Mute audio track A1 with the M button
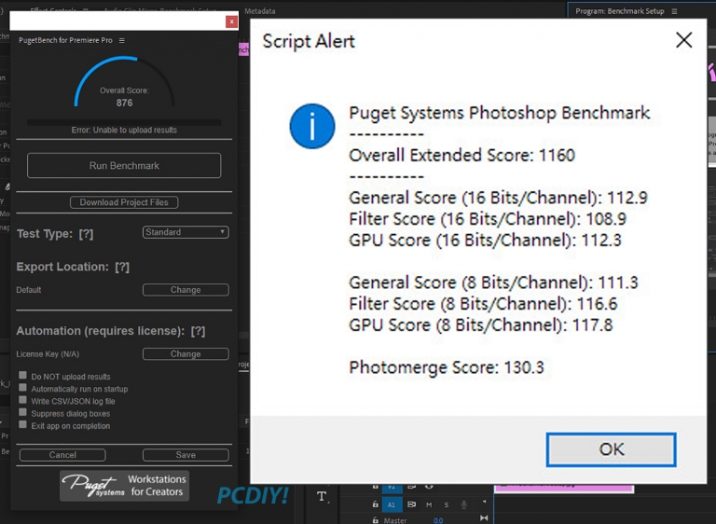Screen dimensions: 716x524 click(429, 504)
